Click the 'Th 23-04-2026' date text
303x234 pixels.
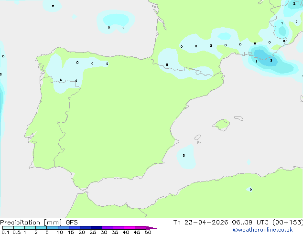(x=201, y=223)
